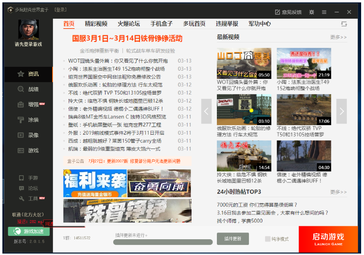Switch to the 精彩视频 tab
The image size is (364, 255).
tap(96, 24)
